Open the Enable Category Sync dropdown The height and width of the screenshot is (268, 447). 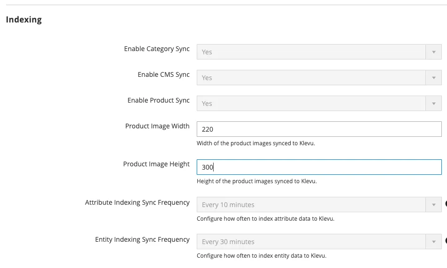[x=319, y=52]
